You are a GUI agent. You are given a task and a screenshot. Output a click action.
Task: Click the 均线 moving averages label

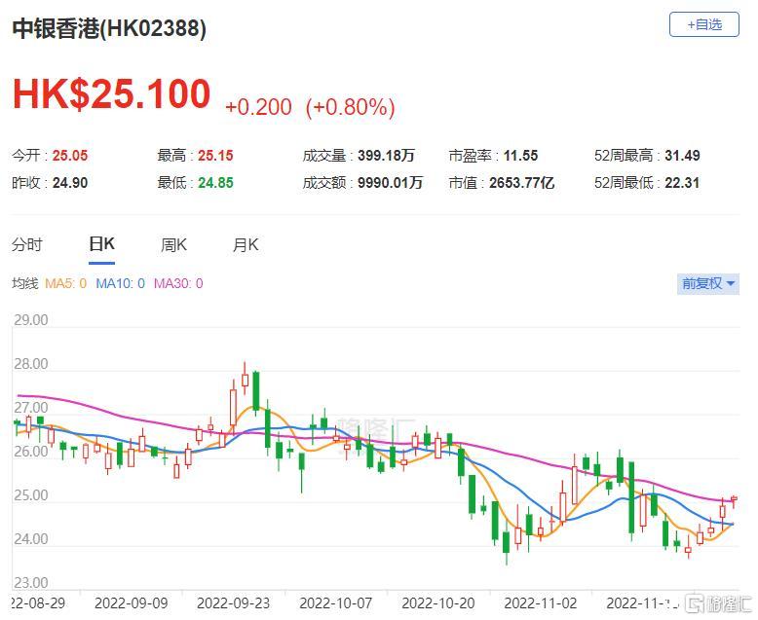[x=24, y=283]
